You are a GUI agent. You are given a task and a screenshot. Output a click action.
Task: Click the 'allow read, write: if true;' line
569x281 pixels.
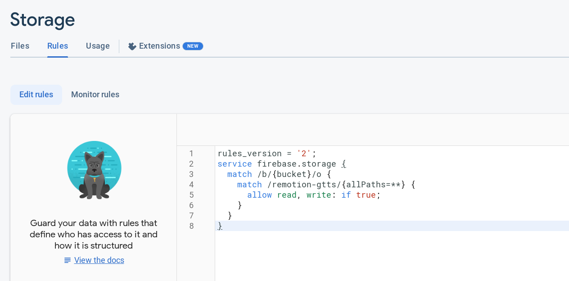[314, 195]
